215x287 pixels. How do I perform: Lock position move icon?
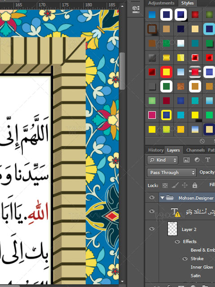(185, 185)
